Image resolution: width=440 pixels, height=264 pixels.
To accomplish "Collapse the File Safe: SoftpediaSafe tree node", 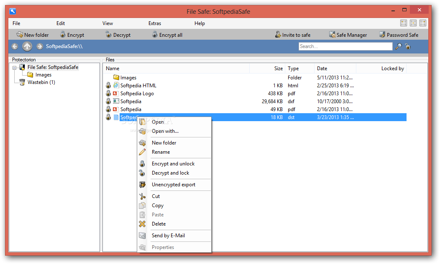I will click(14, 68).
